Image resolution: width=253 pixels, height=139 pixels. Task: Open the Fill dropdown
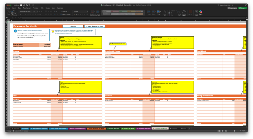pyautogui.click(x=173, y=13)
